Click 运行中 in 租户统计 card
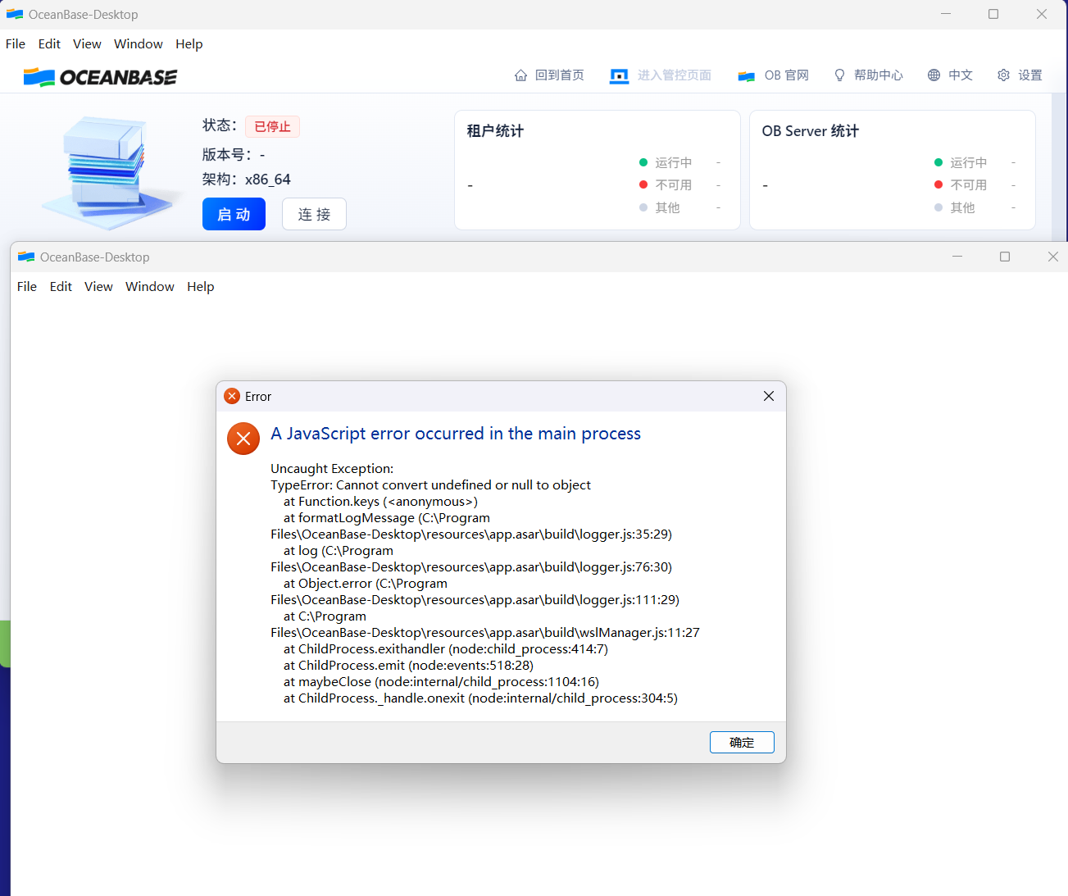This screenshot has height=896, width=1068. (x=674, y=162)
